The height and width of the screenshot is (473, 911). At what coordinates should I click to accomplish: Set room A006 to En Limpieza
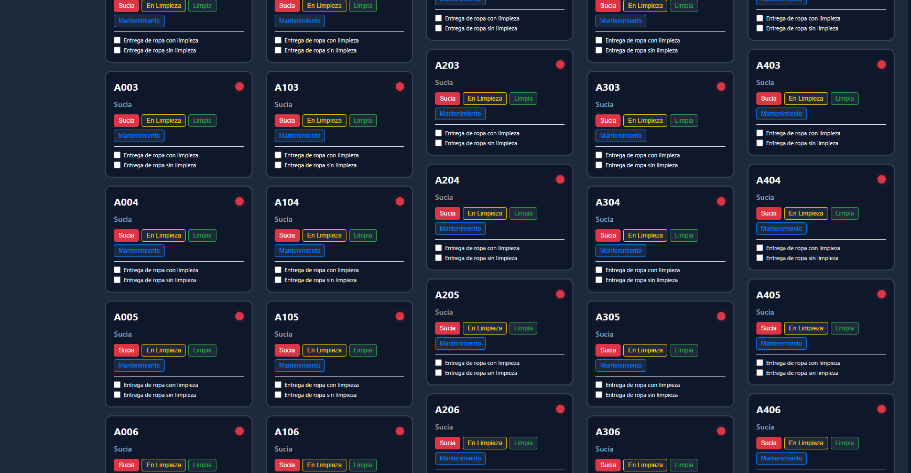click(x=164, y=465)
